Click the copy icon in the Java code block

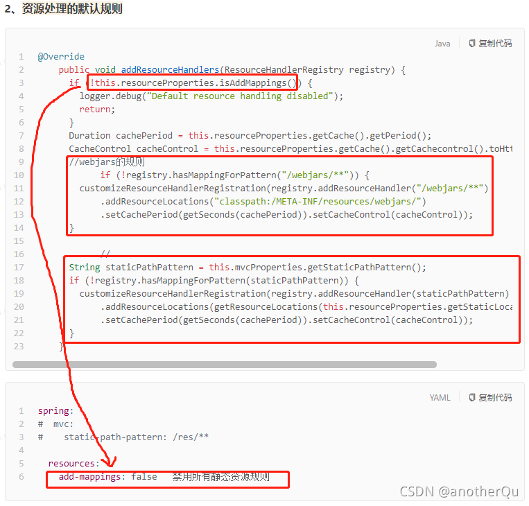pos(472,44)
